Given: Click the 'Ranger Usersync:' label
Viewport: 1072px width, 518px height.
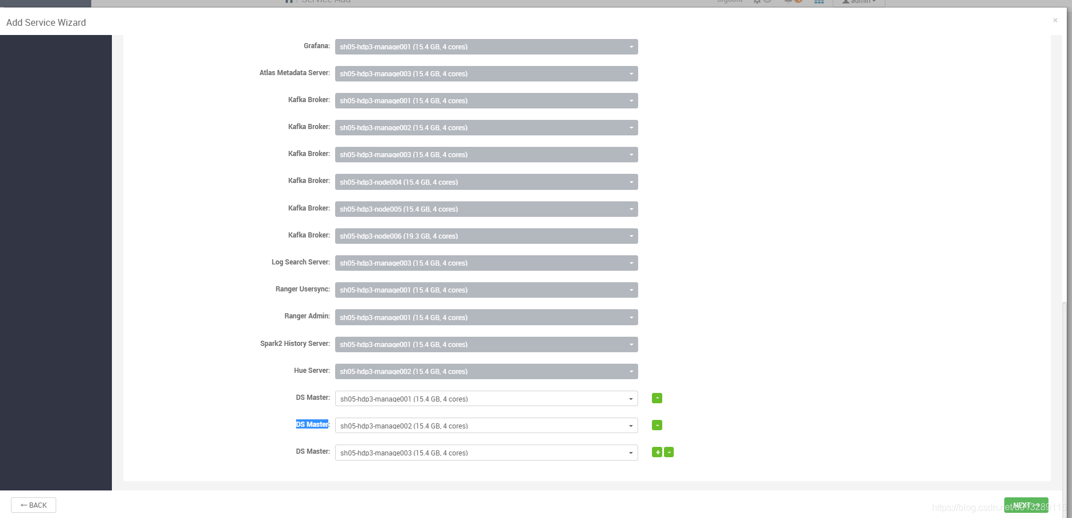Looking at the screenshot, I should [302, 289].
